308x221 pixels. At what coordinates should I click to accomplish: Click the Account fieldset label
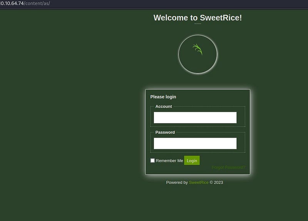click(x=164, y=106)
